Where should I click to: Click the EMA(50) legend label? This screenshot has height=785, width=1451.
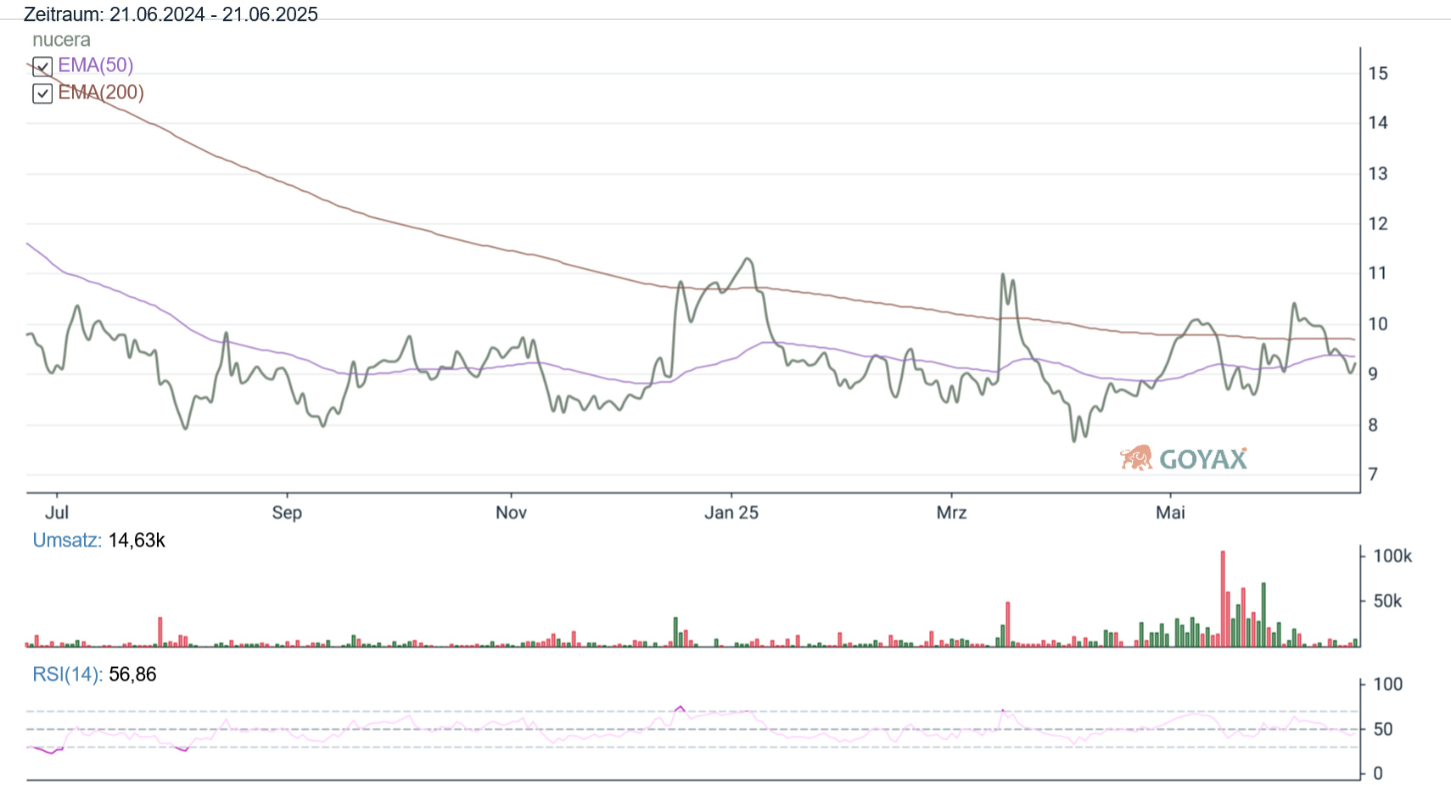tap(95, 65)
